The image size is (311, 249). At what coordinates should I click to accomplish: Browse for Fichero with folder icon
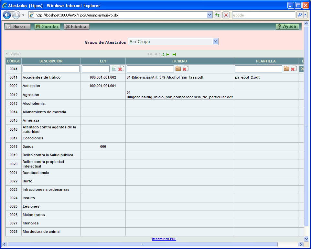click(x=178, y=69)
